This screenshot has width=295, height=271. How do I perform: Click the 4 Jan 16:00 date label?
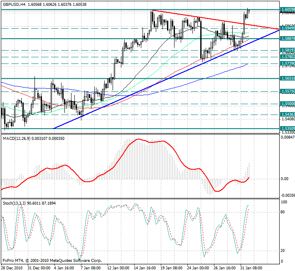64,268
